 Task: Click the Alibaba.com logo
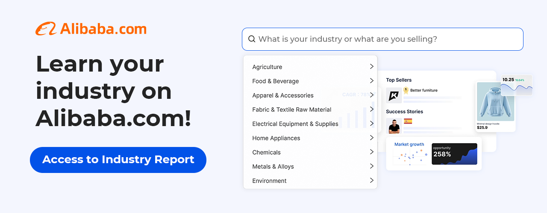[91, 29]
